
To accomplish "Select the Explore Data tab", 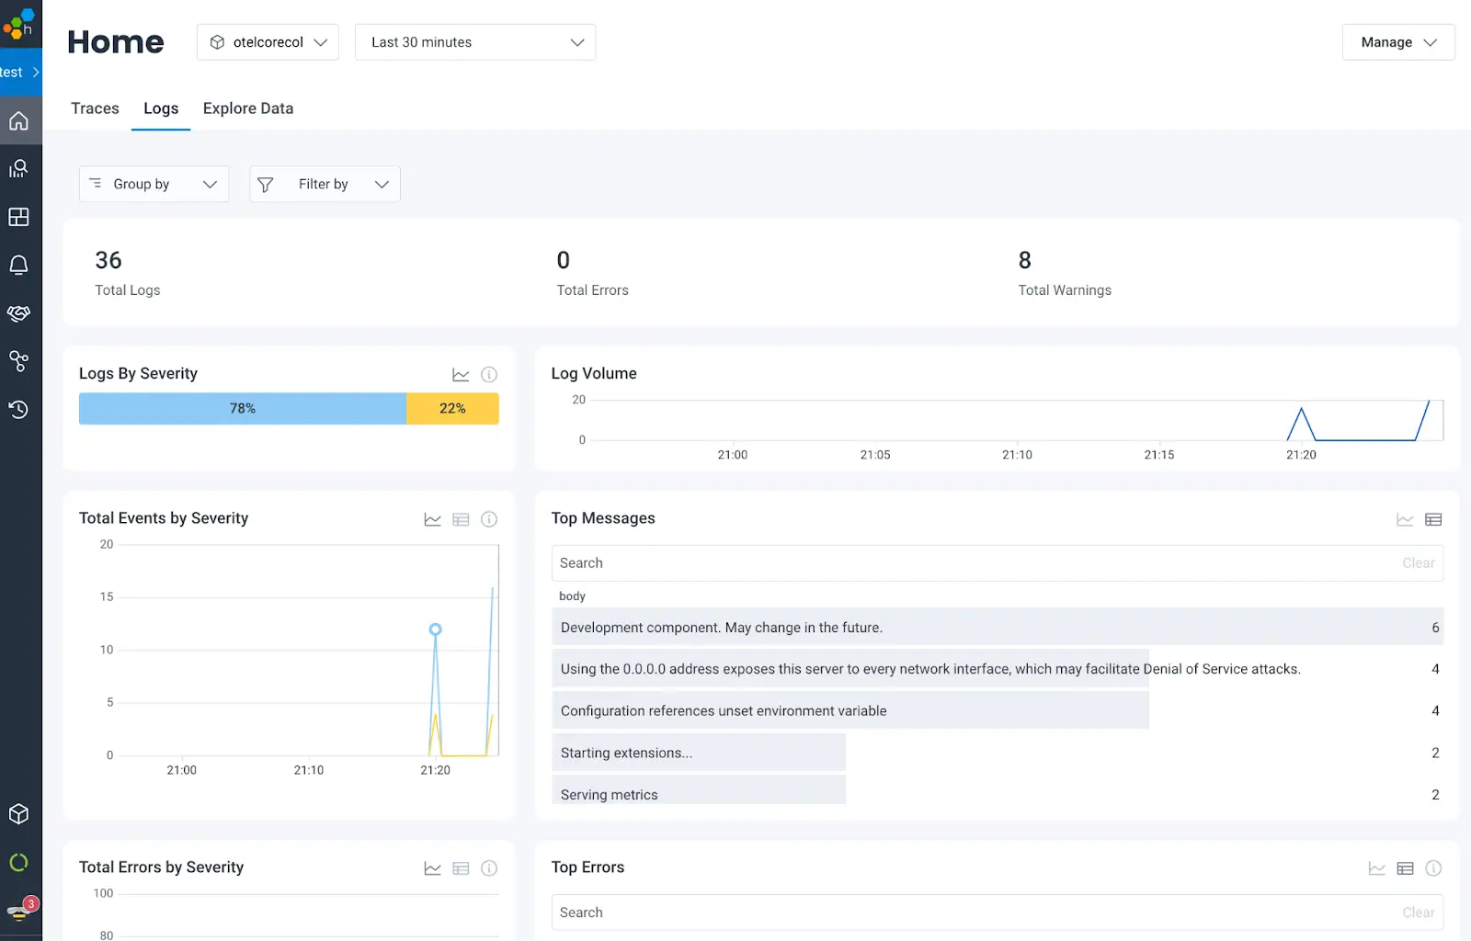I will coord(248,108).
